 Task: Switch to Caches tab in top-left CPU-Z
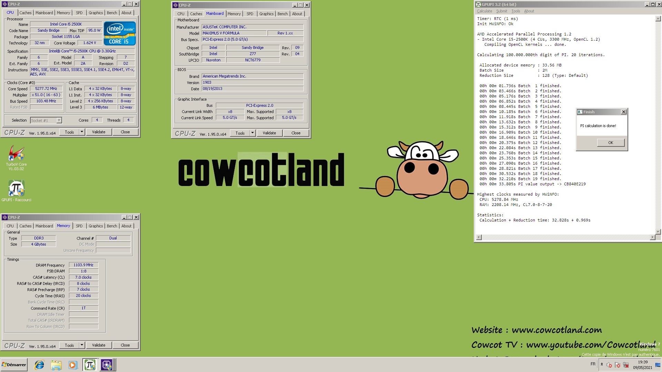[25, 13]
